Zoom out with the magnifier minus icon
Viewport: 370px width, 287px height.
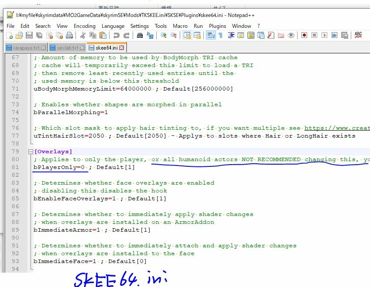(174, 35)
